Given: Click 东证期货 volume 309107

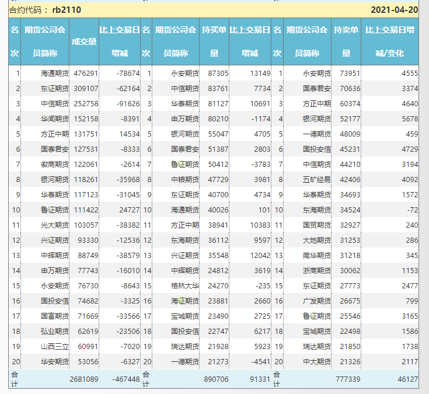Looking at the screenshot, I should pyautogui.click(x=86, y=89).
